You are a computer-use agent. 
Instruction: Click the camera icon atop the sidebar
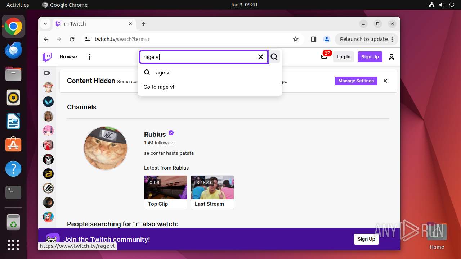[x=47, y=73]
